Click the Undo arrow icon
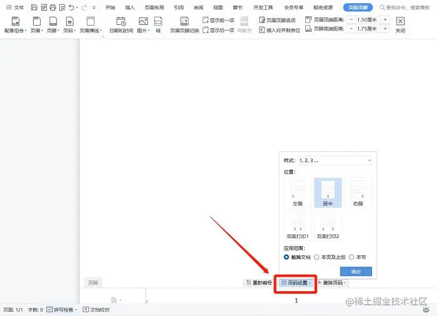437x316 pixels. tap(72, 7)
